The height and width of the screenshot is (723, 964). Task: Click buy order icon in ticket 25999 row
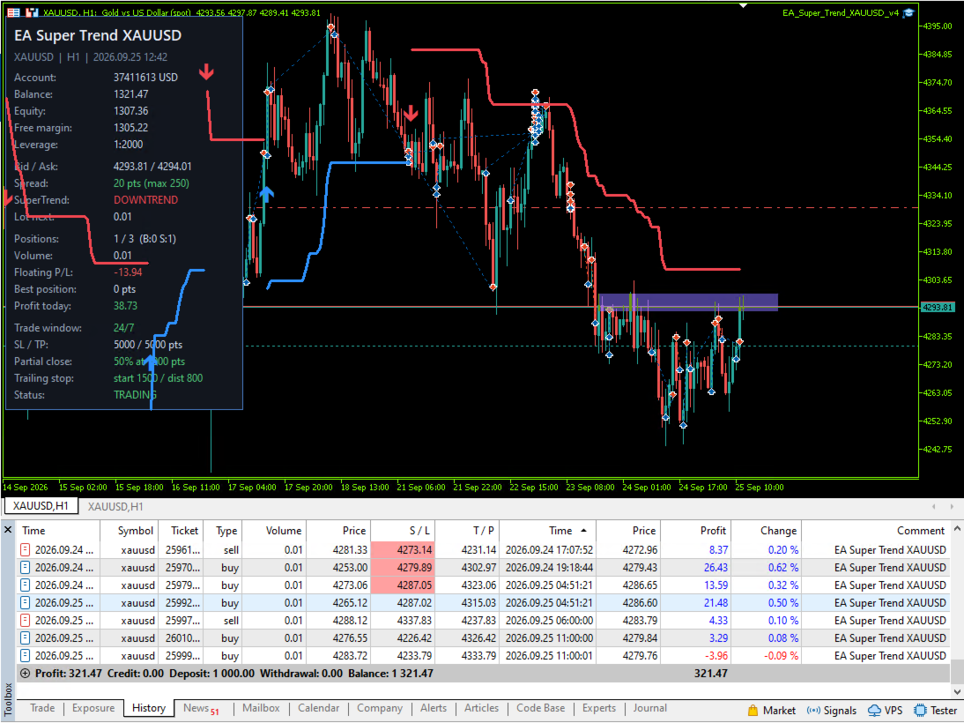coord(26,655)
